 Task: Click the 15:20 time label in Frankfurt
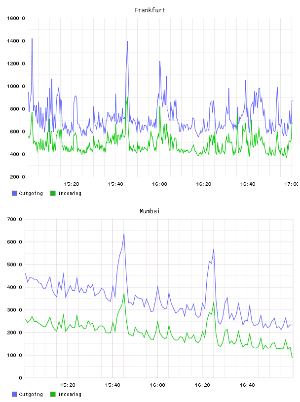[x=72, y=184]
